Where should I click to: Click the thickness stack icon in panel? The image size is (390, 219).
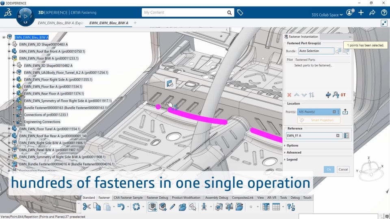pos(328,94)
